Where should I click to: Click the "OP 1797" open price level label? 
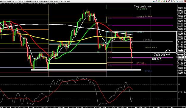(149, 40)
